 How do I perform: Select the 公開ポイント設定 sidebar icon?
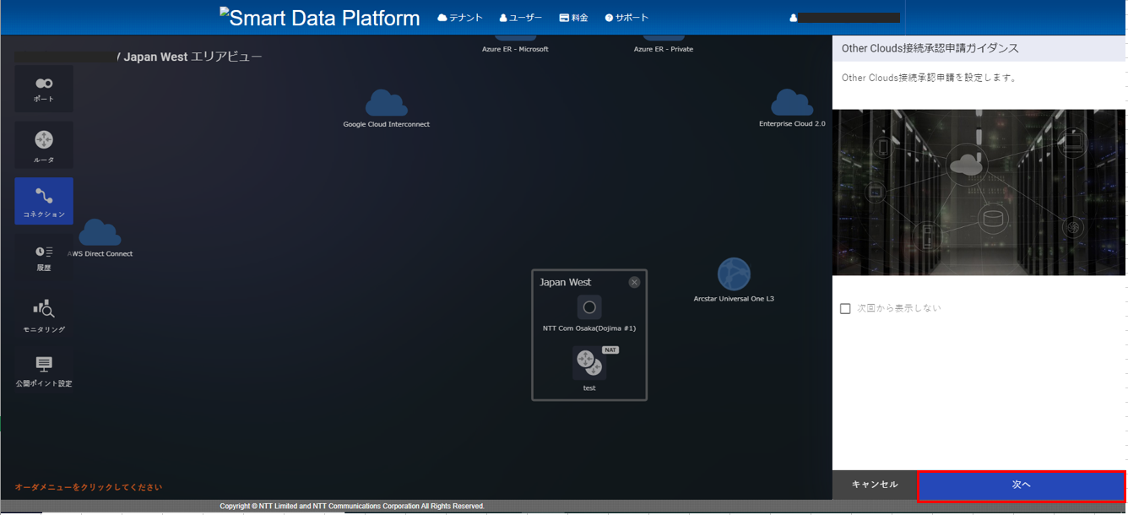[x=44, y=370]
